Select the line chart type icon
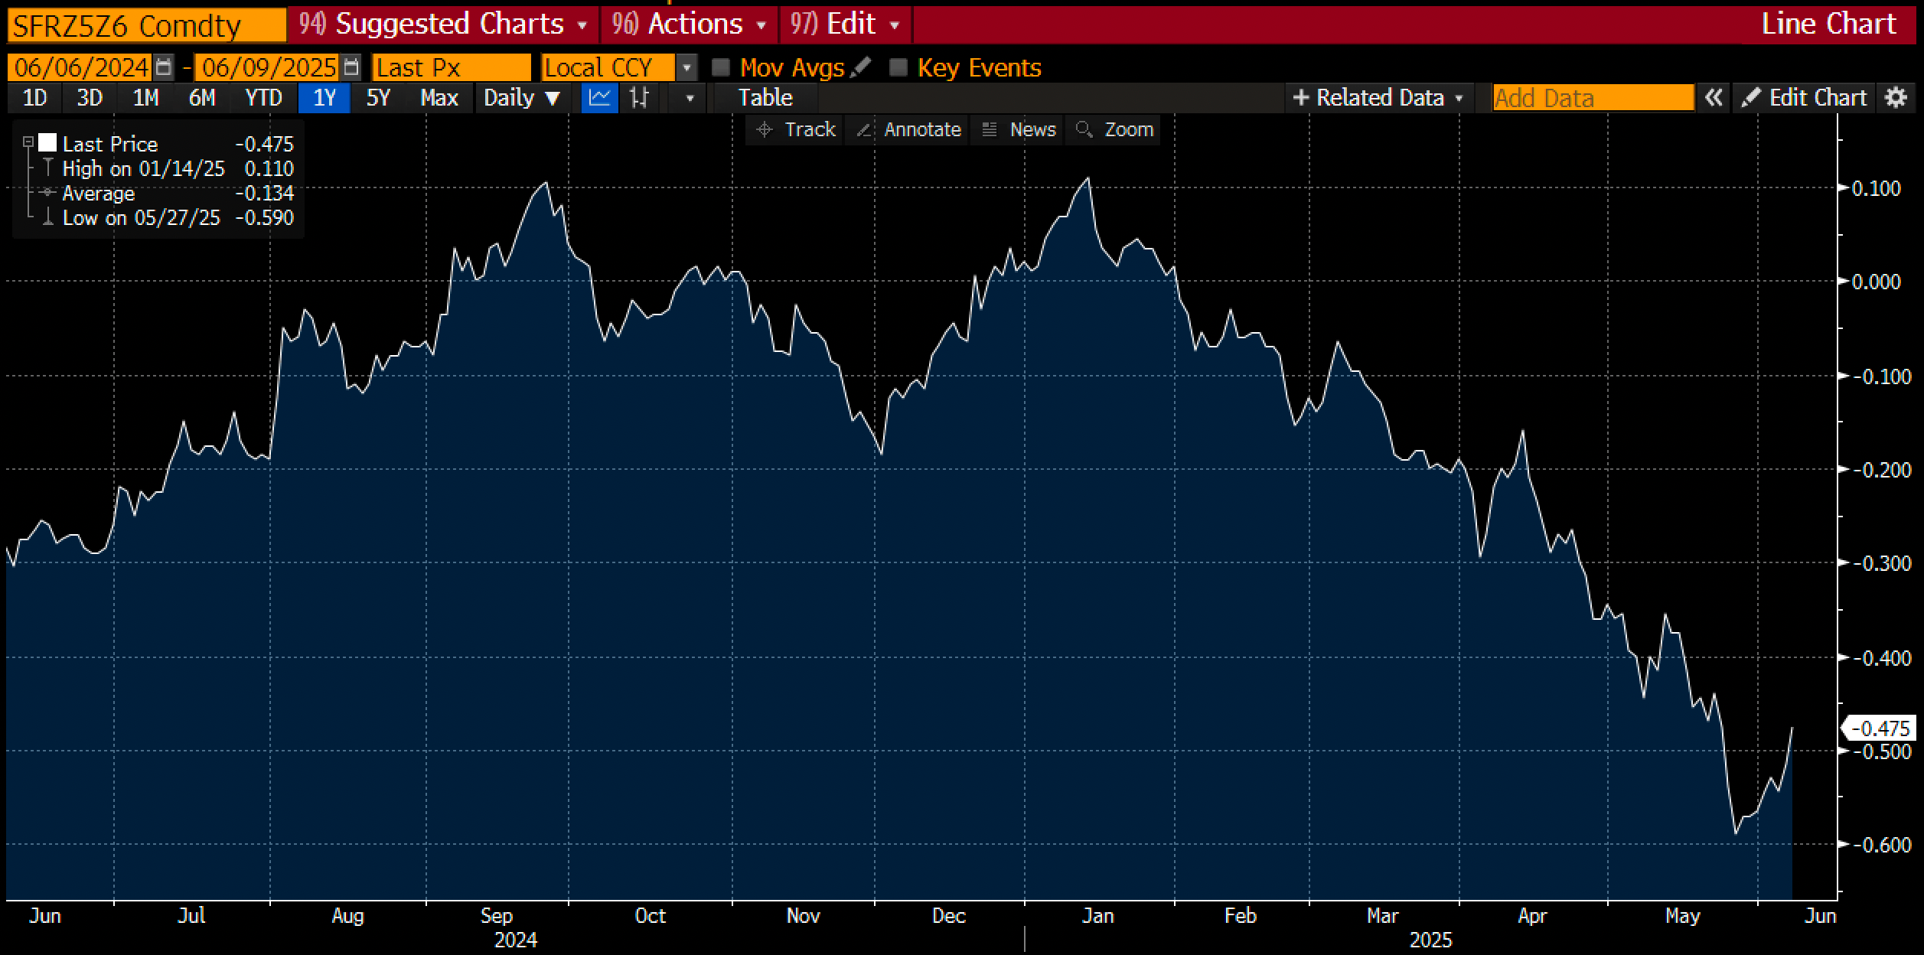Screen dimensions: 1924x955 [599, 98]
